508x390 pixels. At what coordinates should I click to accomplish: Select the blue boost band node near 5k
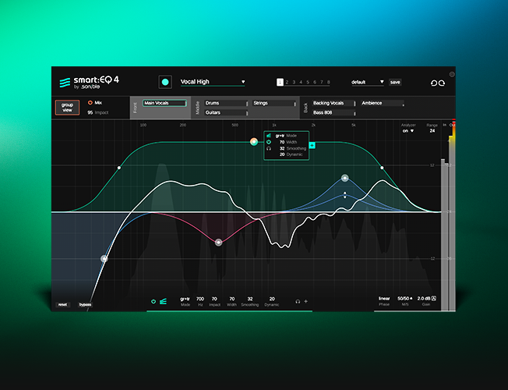pyautogui.click(x=345, y=178)
